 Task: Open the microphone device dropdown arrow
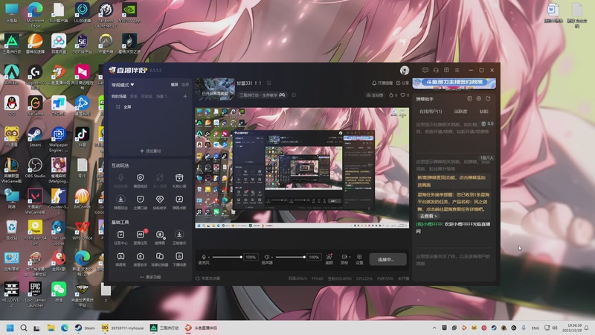tap(209, 257)
